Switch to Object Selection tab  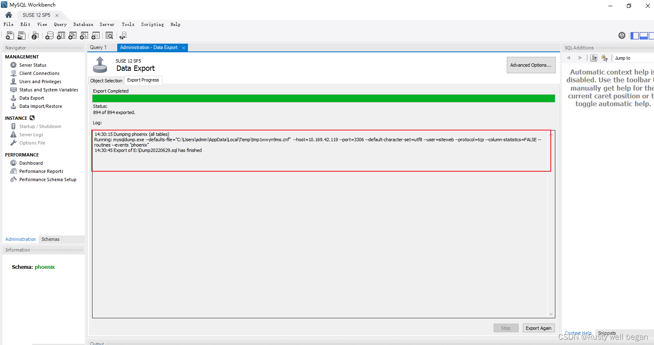point(106,81)
